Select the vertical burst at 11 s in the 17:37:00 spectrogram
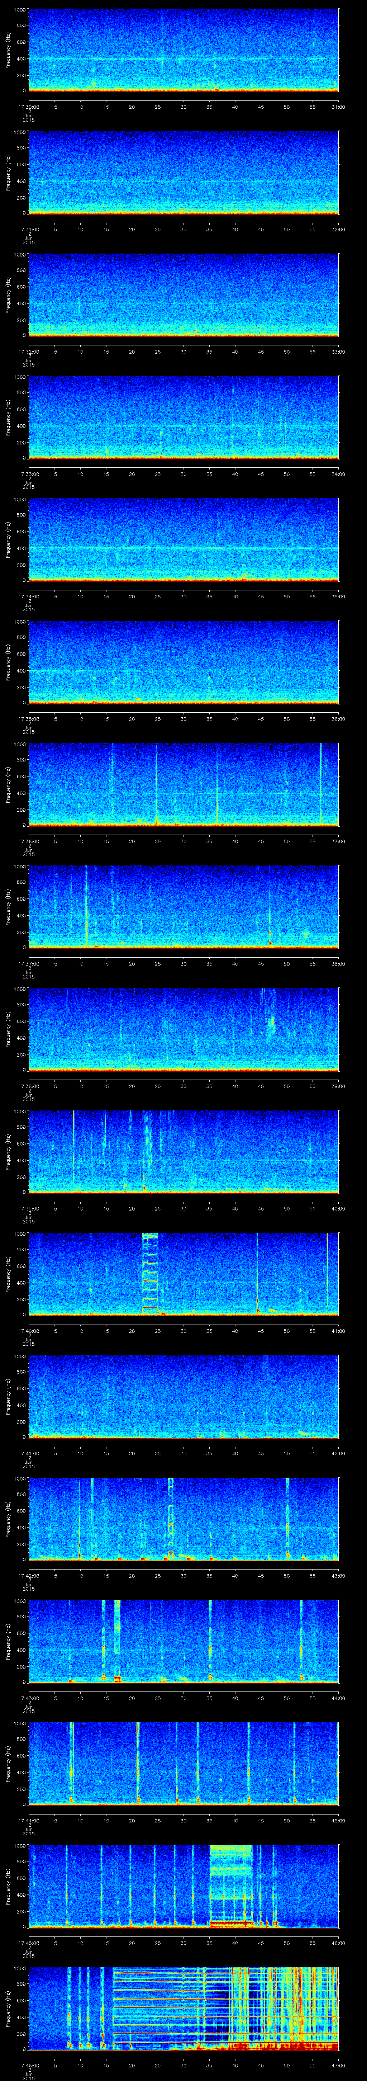The width and height of the screenshot is (367, 2081). [86, 906]
